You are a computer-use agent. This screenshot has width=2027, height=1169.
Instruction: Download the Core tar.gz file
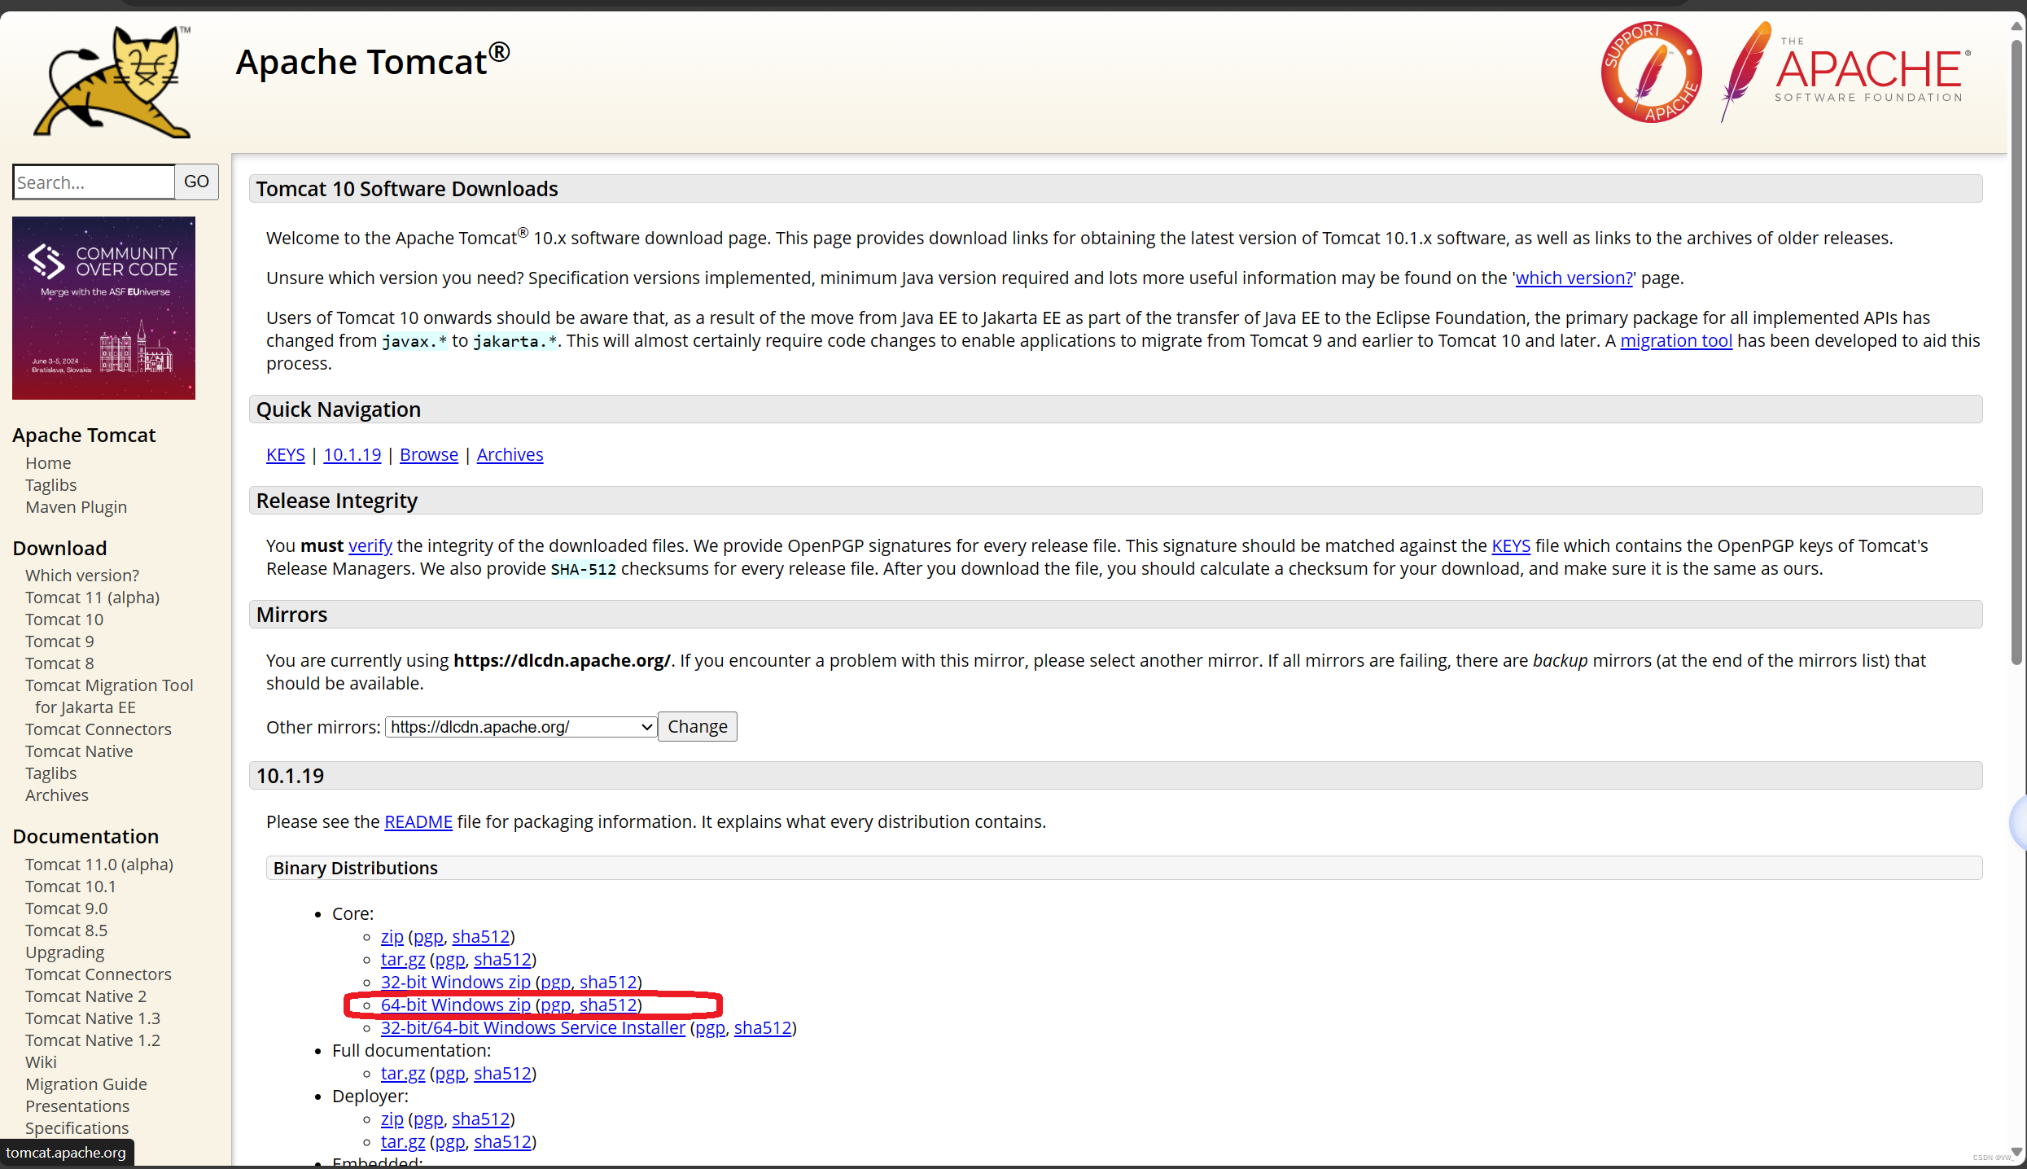coord(403,960)
